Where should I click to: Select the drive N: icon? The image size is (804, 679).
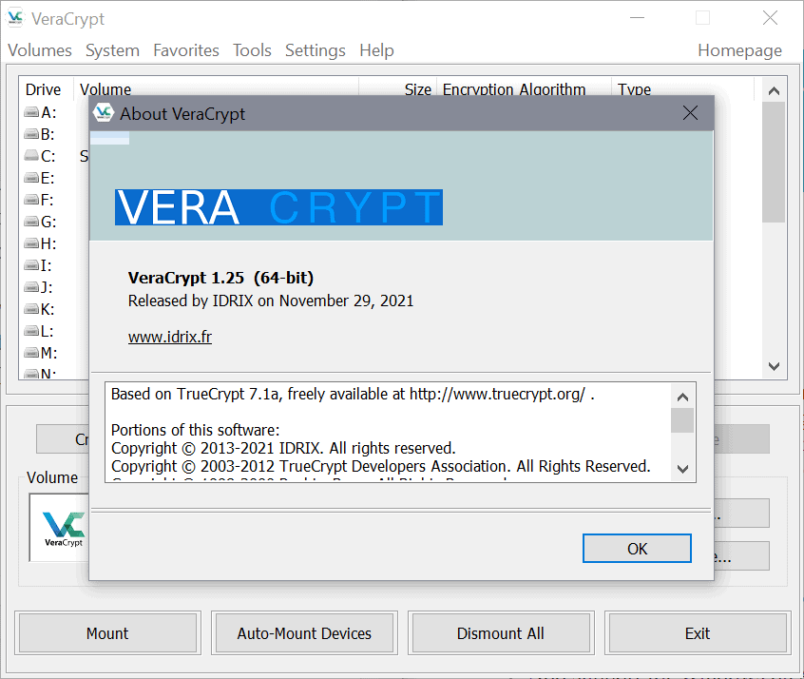[29, 373]
